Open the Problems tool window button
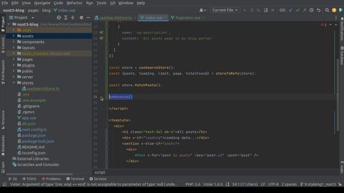The height and width of the screenshot is (193, 344). click(x=51, y=179)
